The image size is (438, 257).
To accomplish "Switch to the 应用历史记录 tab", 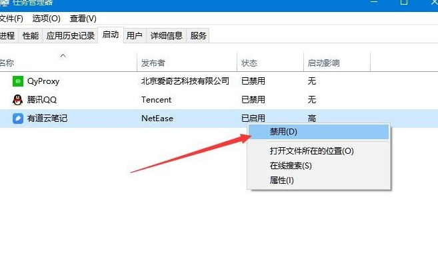I will coord(71,35).
